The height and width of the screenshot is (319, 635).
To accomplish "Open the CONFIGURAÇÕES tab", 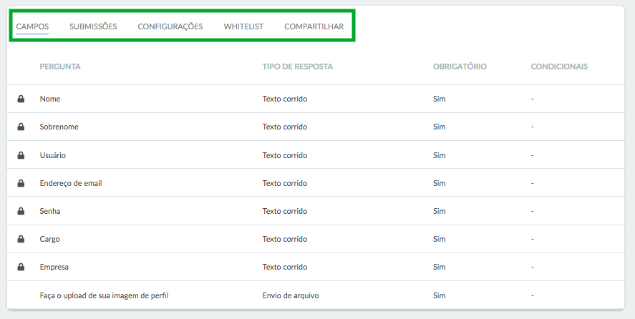I will coord(170,26).
